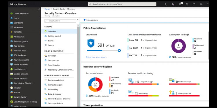Open the Review your secure score link
The image size is (217, 108).
click(x=96, y=57)
